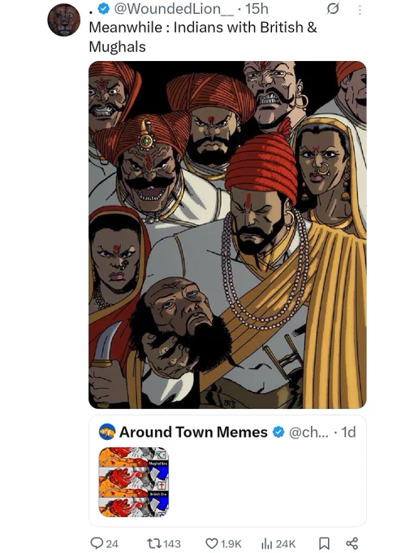Viewport: 414px width, 553px height.
Task: Tap the retweet arrows icon
Action: click(154, 543)
